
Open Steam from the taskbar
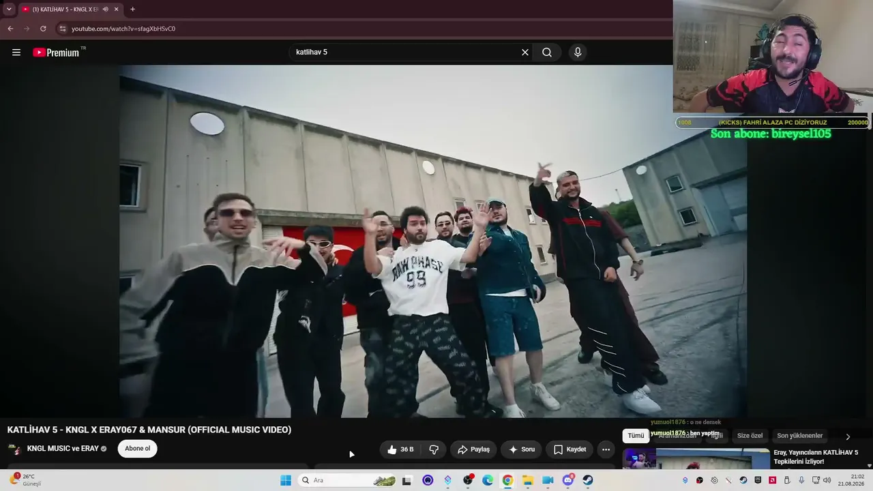coord(588,480)
